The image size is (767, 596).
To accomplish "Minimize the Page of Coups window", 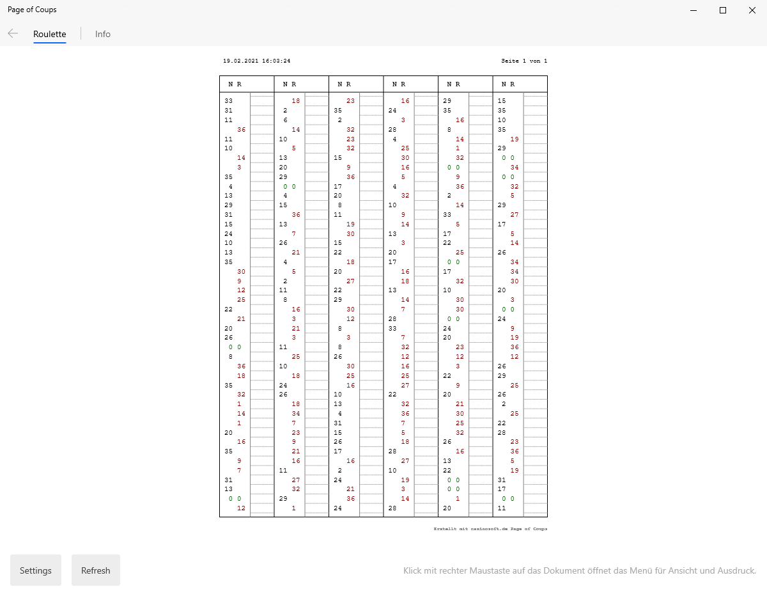I will click(x=693, y=10).
